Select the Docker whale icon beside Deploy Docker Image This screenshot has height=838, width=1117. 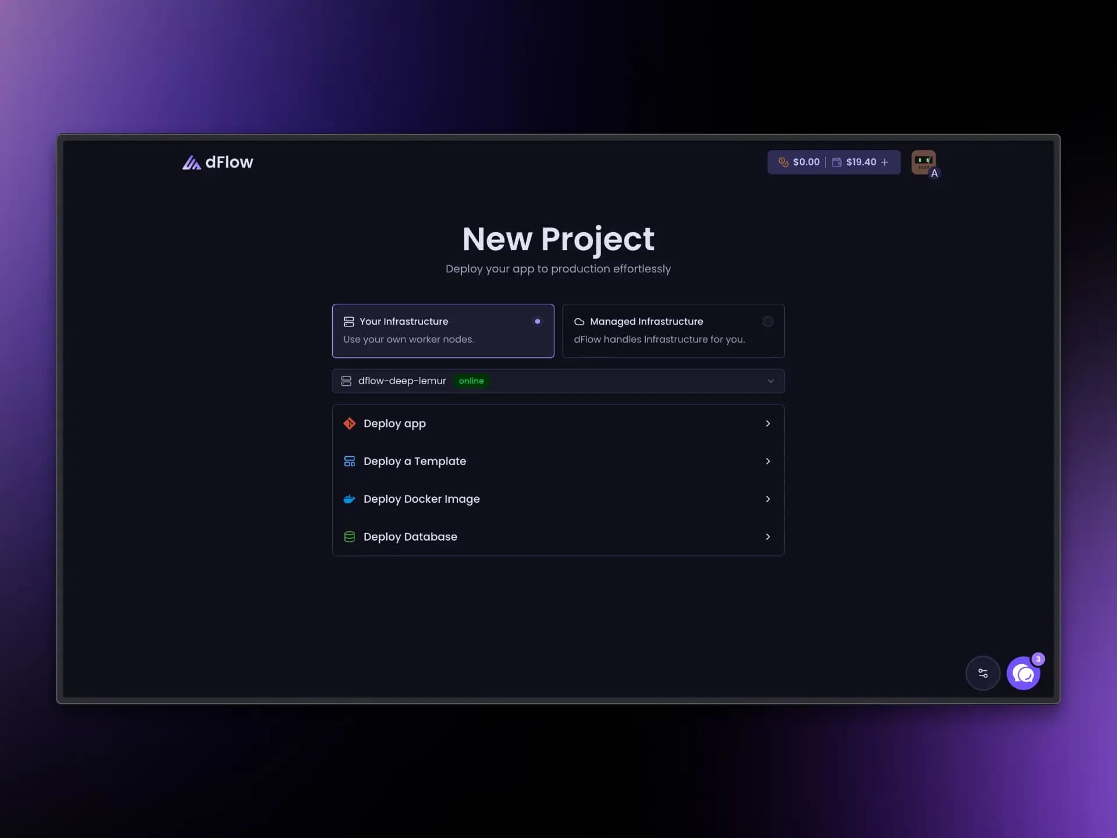pyautogui.click(x=350, y=499)
